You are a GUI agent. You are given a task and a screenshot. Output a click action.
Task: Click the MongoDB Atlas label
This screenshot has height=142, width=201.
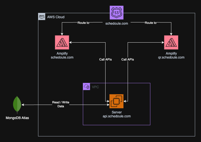(17, 118)
